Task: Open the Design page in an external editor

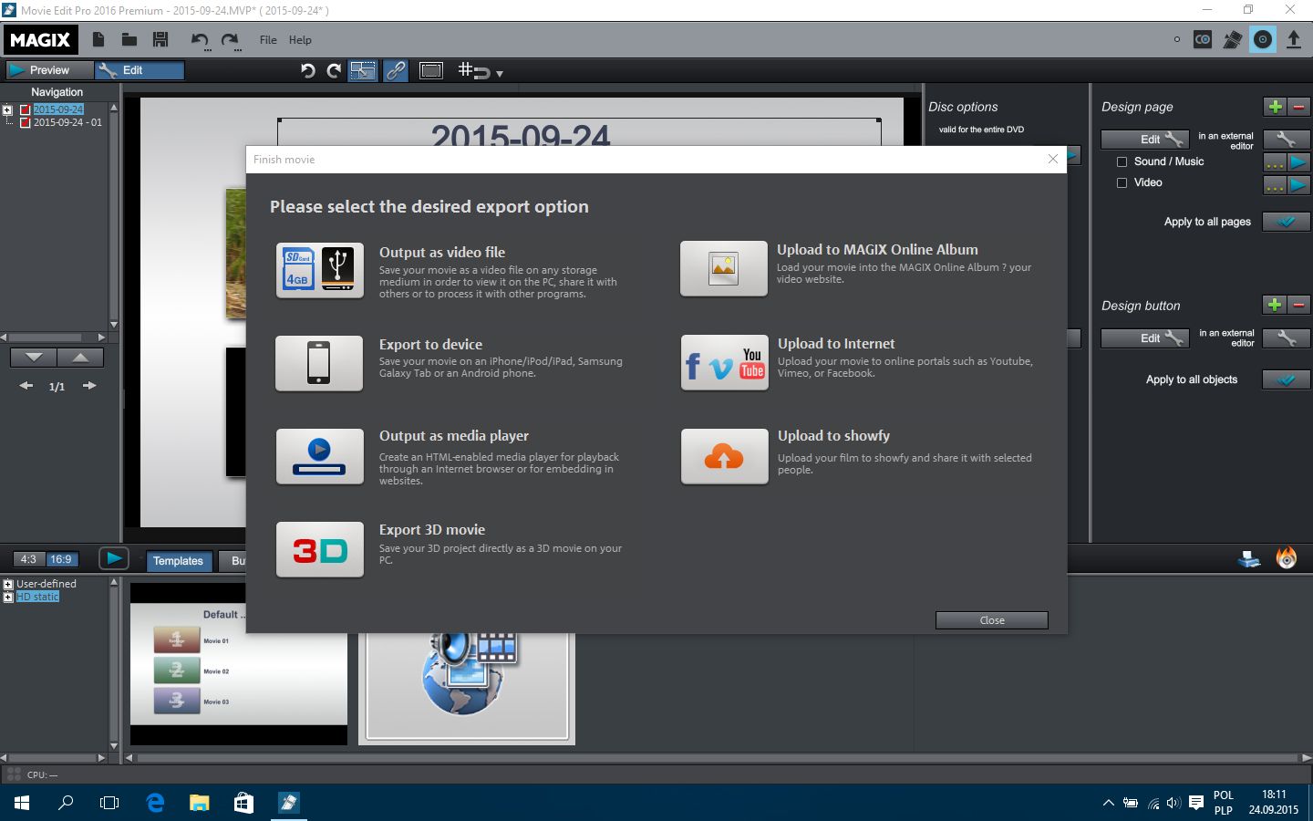Action: click(1287, 140)
